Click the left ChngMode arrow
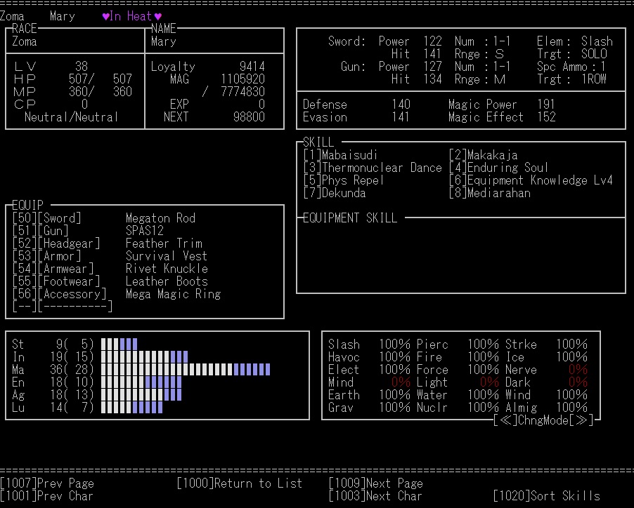The image size is (634, 508). (x=505, y=420)
